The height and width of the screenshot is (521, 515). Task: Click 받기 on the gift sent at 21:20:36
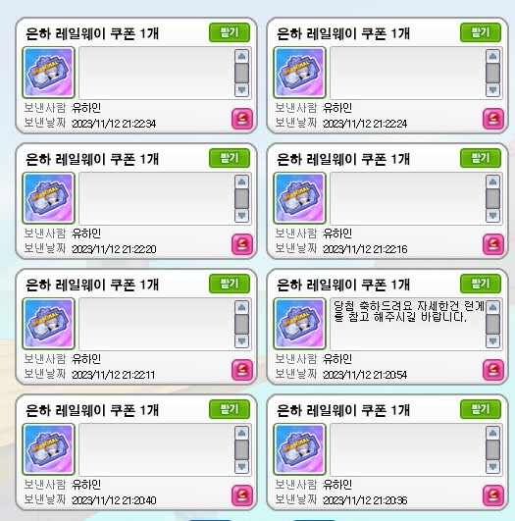pyautogui.click(x=481, y=409)
